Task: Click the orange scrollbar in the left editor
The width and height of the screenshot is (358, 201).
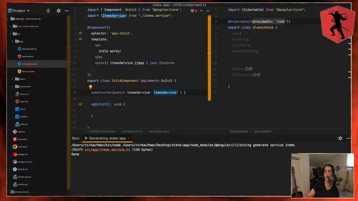Action: tap(209, 58)
